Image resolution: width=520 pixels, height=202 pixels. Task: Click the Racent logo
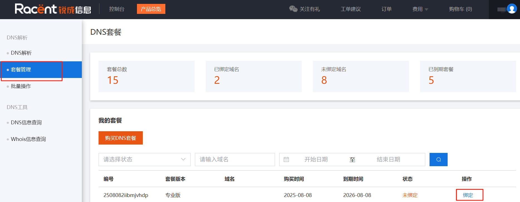pos(53,9)
